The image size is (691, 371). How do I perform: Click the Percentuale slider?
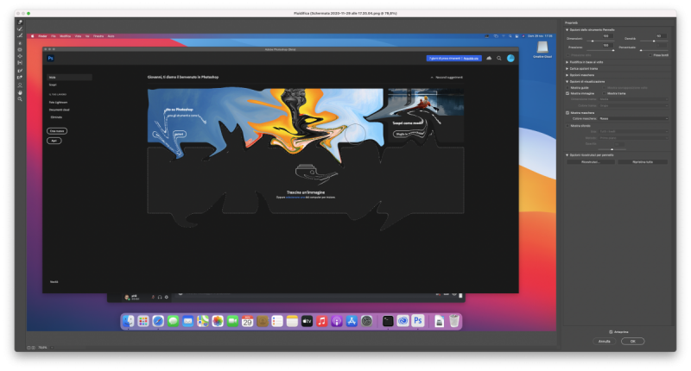[654, 50]
